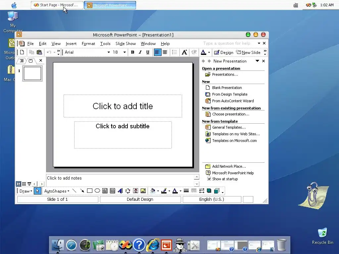
Task: Select the Arrow drawing tool
Action: [x=82, y=191]
